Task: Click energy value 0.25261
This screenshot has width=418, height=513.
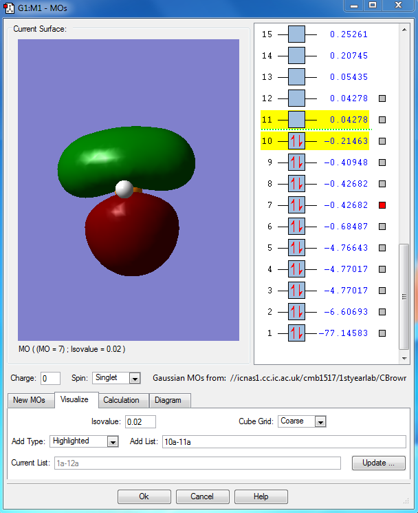Action: (x=349, y=34)
